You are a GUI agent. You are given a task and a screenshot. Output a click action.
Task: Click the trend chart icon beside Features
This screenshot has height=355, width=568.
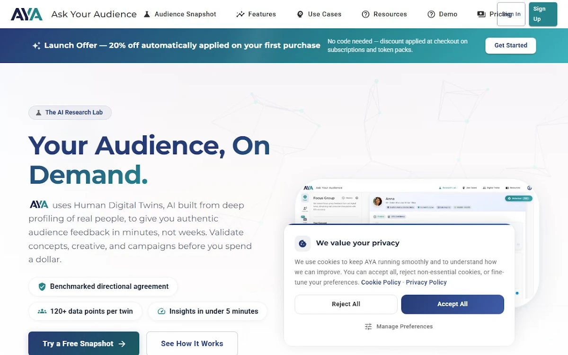(x=240, y=14)
